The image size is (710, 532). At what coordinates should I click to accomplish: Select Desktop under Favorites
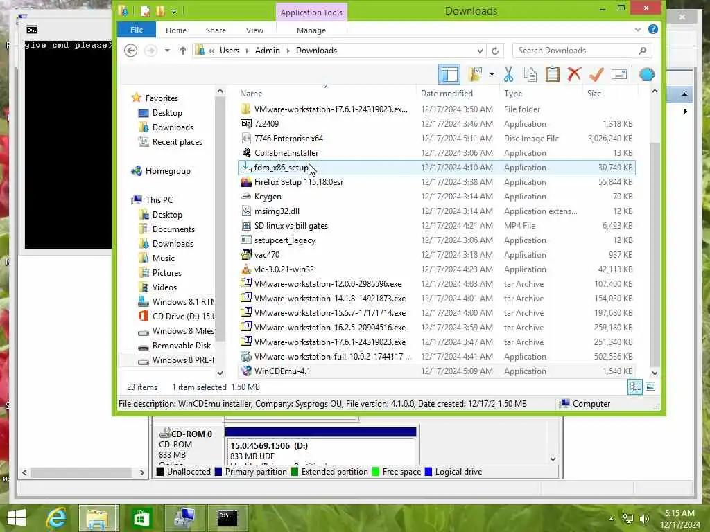(167, 113)
